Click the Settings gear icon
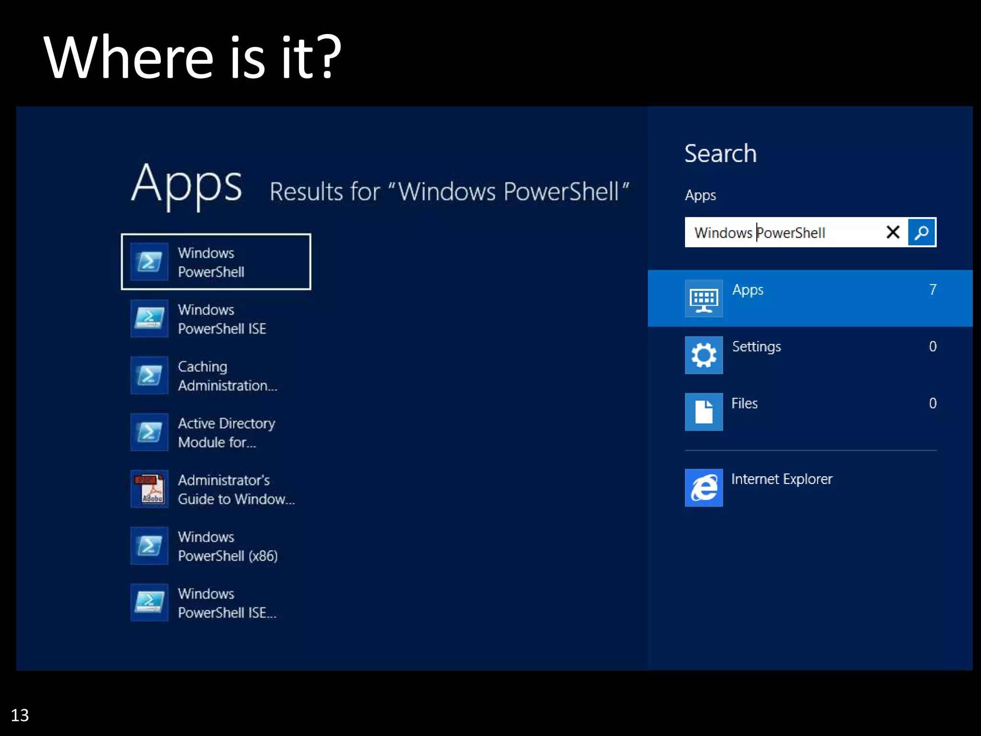The height and width of the screenshot is (736, 981). tap(704, 355)
